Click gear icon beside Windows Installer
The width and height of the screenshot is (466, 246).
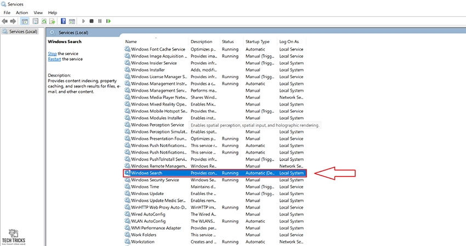[128, 70]
